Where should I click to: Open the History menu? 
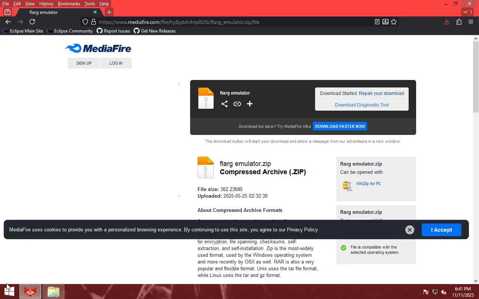click(x=46, y=4)
